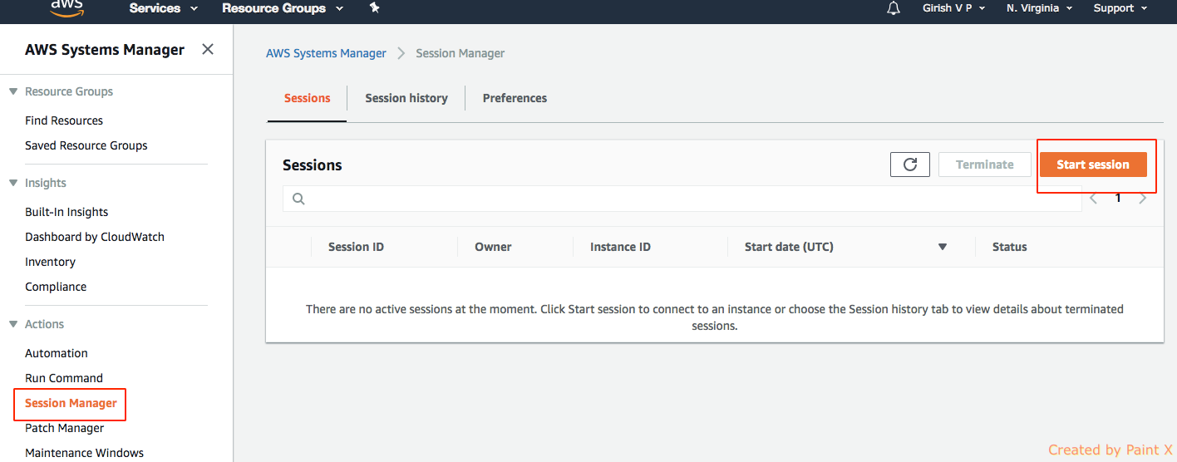Open Inventory in sidebar

[x=50, y=262]
